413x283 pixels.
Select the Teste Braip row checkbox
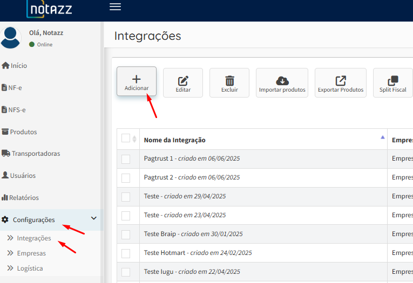126,234
